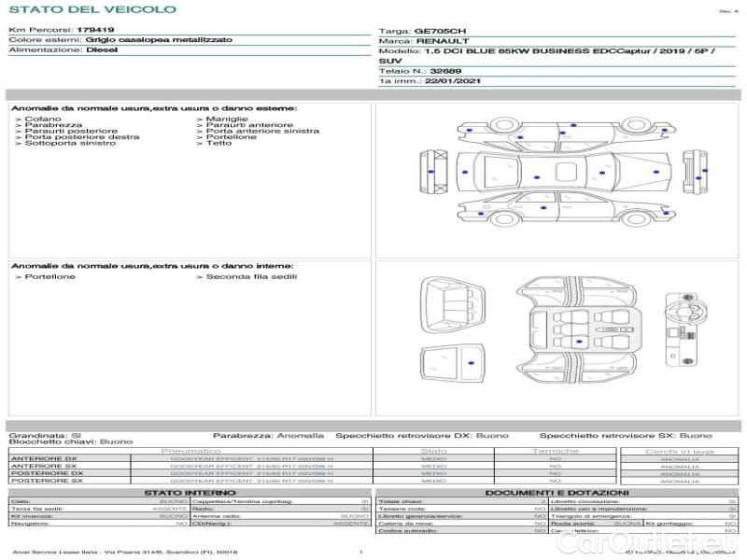Viewport: 747px width, 560px height.
Task: Select the 'POSTERIORE SX' tire row label
Action: coord(47,481)
